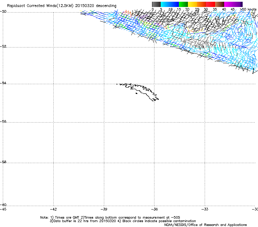
Task: Click the word 'descending' in the title
Action: (106, 6)
